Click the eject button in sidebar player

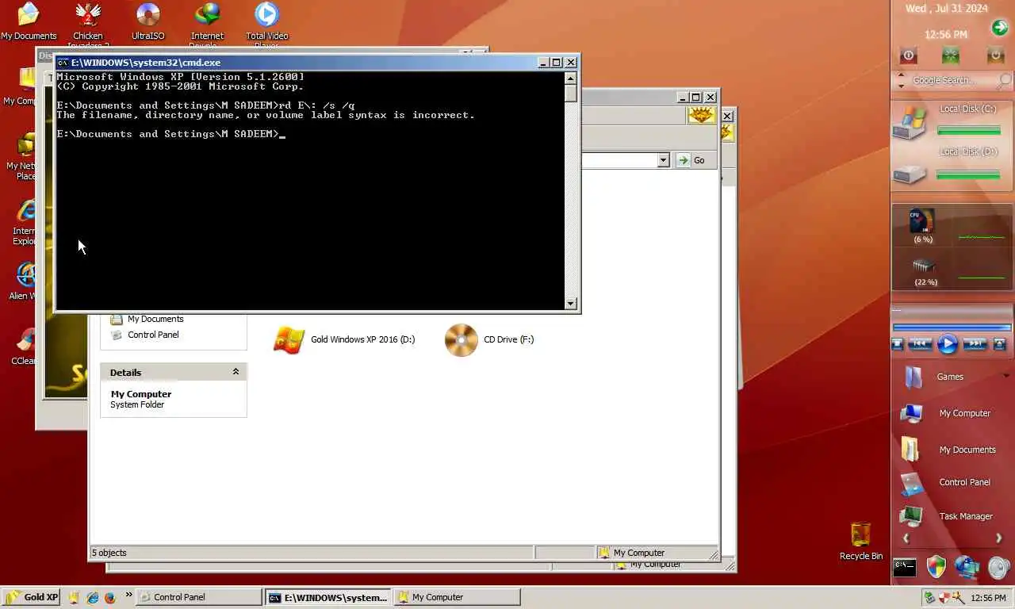pyautogui.click(x=999, y=343)
